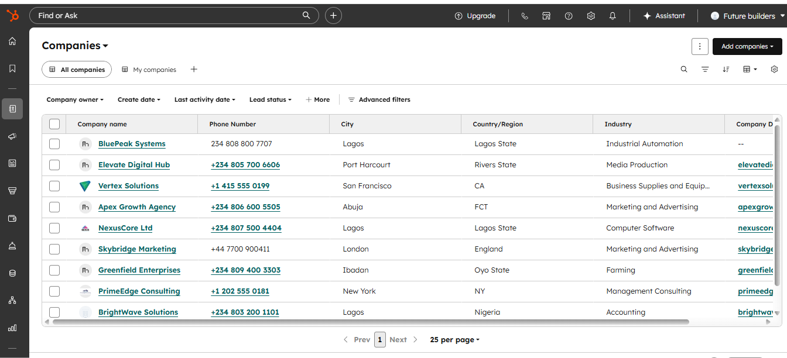Switch to the My companies tab
The width and height of the screenshot is (787, 358).
tap(149, 70)
